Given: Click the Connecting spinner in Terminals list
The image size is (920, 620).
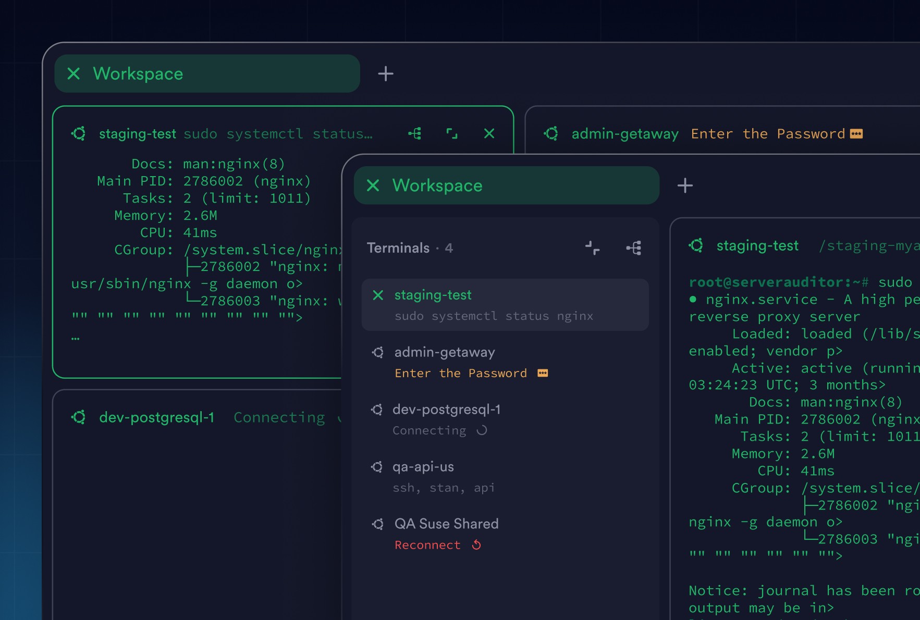Looking at the screenshot, I should pos(482,430).
